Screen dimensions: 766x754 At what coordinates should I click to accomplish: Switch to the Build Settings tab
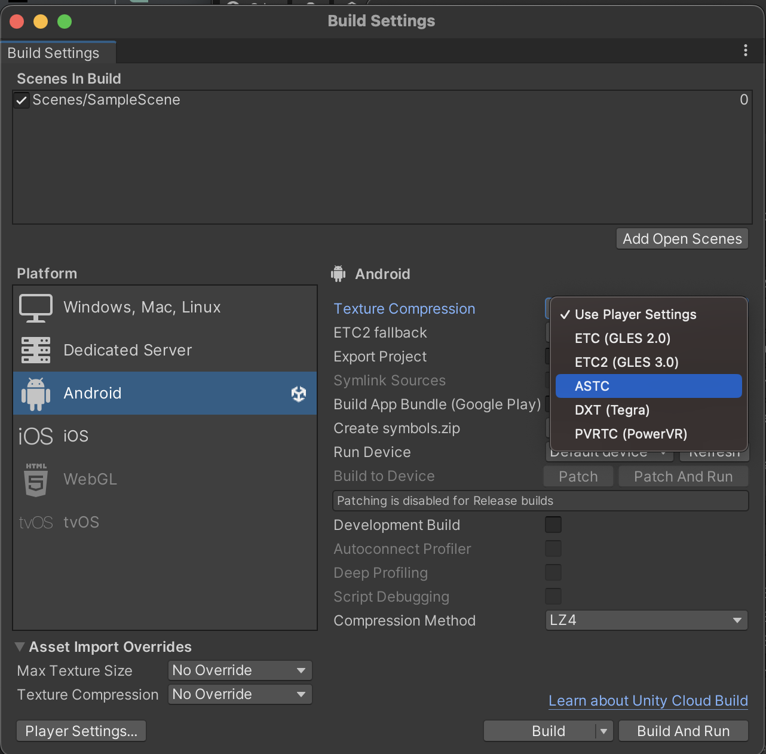pyautogui.click(x=57, y=53)
